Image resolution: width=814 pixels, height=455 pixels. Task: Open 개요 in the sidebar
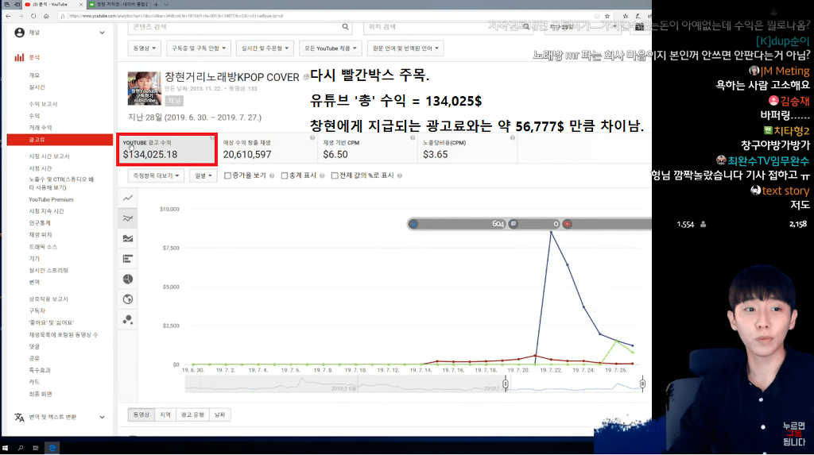click(34, 75)
